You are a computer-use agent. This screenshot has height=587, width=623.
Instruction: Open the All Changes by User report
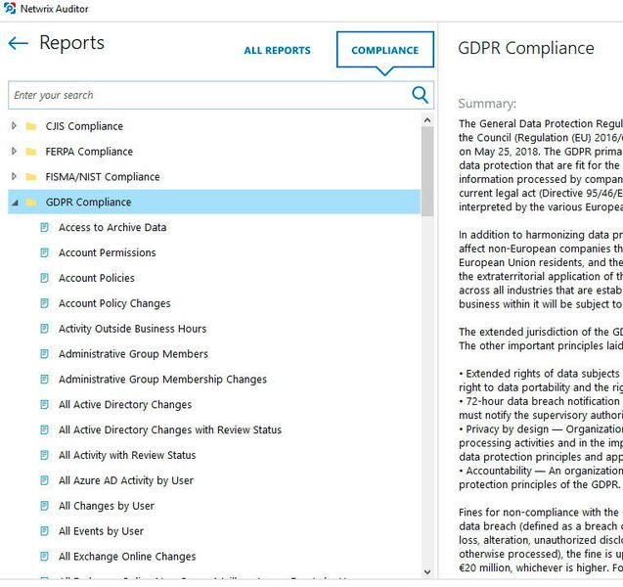pos(107,506)
